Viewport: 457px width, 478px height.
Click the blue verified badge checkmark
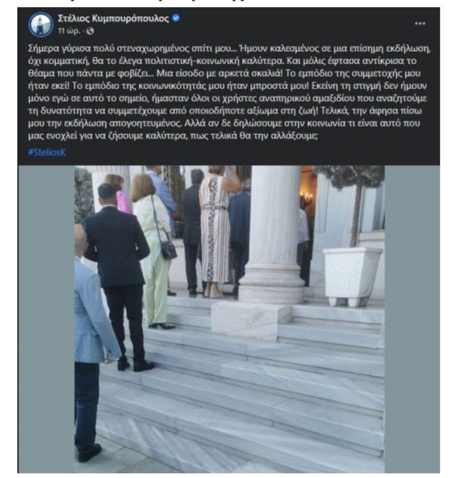pos(176,18)
